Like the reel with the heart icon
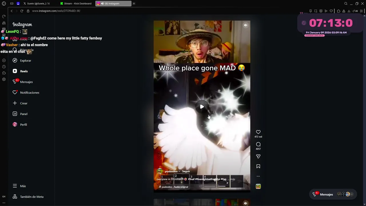The width and height of the screenshot is (366, 206). [x=258, y=132]
